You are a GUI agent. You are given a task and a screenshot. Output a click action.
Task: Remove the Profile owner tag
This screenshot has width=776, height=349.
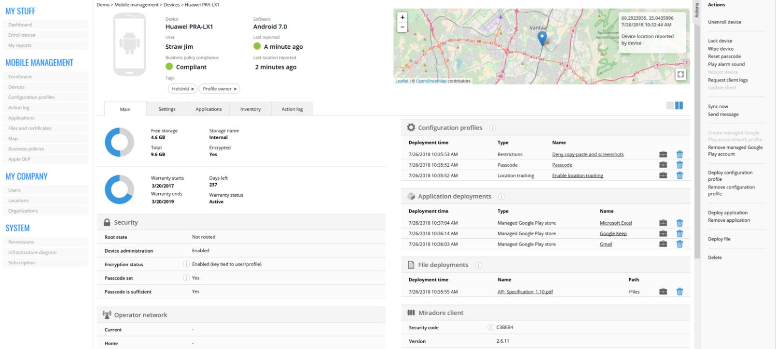pyautogui.click(x=235, y=89)
